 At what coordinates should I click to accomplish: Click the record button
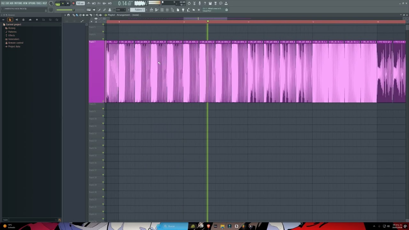(73, 4)
